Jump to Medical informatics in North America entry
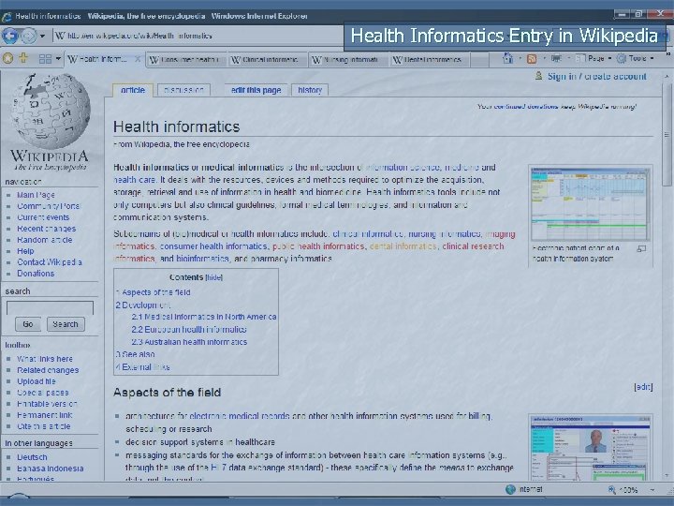The height and width of the screenshot is (506, 674). (x=204, y=317)
